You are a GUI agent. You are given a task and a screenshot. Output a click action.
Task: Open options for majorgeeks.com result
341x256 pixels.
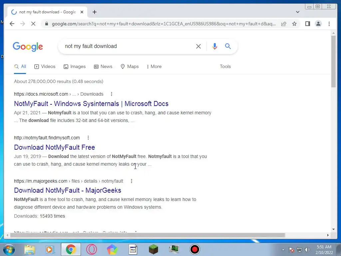click(x=131, y=181)
